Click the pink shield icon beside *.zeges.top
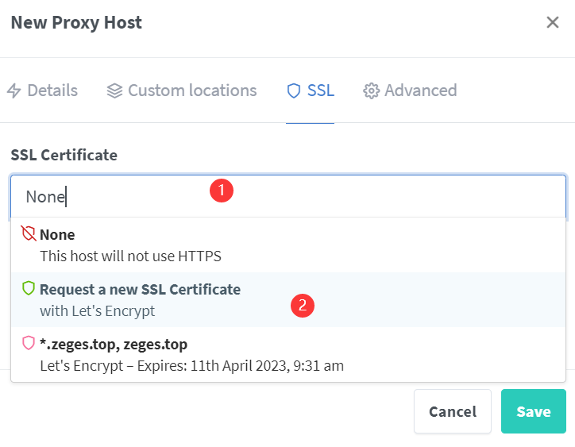Screen dimensions: 575x447 29,343
